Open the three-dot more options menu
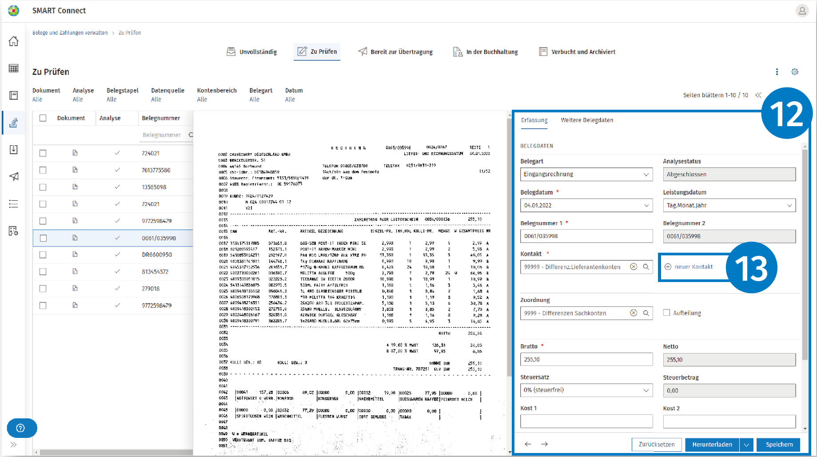This screenshot has width=817, height=457. [x=777, y=72]
